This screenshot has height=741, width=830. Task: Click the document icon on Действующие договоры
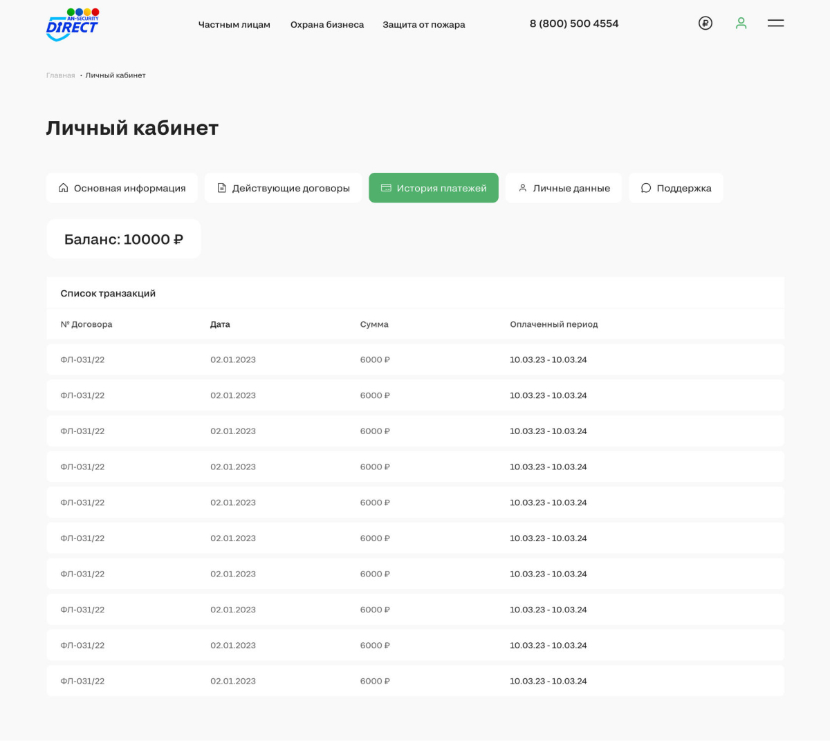(222, 188)
